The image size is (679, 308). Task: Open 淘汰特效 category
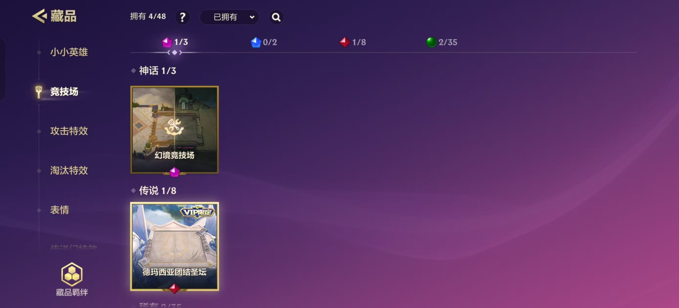pyautogui.click(x=69, y=170)
